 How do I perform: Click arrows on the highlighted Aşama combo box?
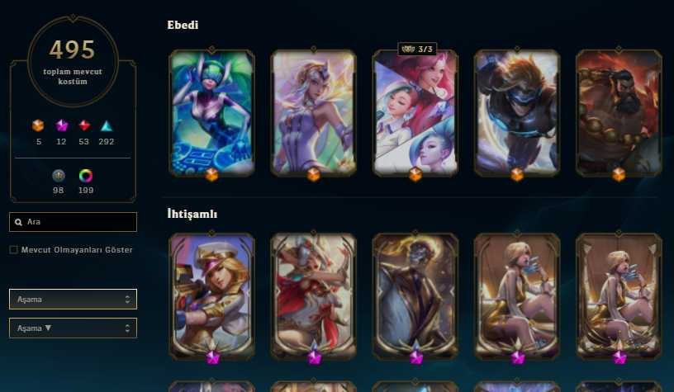click(x=127, y=299)
